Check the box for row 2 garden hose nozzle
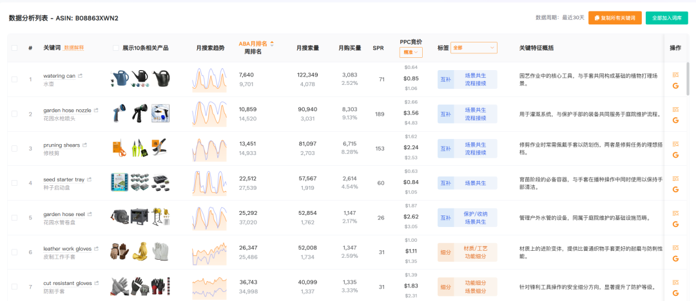This screenshot has height=301, width=696. pyautogui.click(x=15, y=114)
